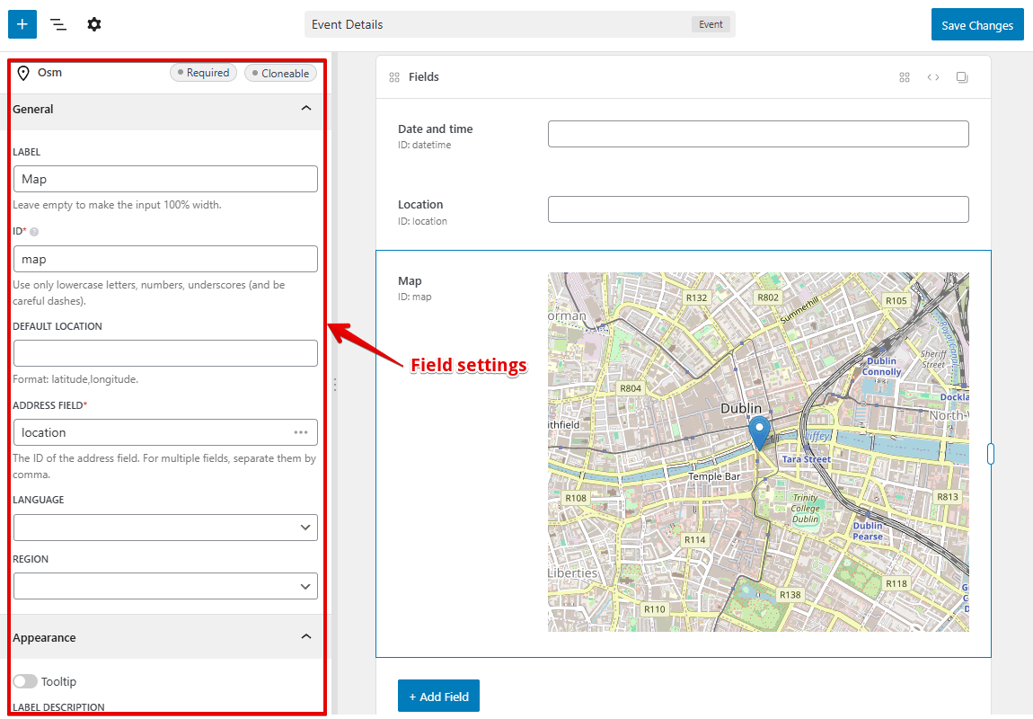Open settings gear icon in top bar
The image size is (1033, 719).
(x=94, y=24)
